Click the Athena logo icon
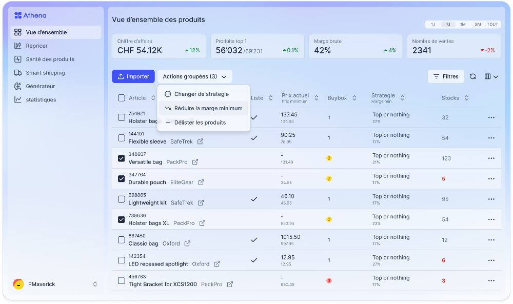513x304 pixels. [18, 15]
